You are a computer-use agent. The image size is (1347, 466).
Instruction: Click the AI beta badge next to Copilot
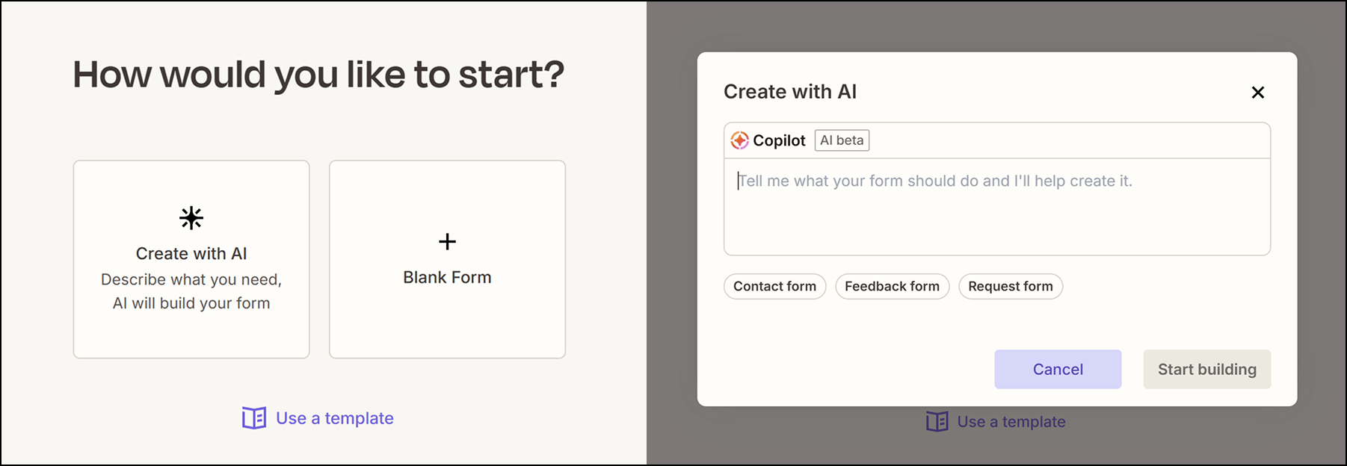[x=842, y=140]
